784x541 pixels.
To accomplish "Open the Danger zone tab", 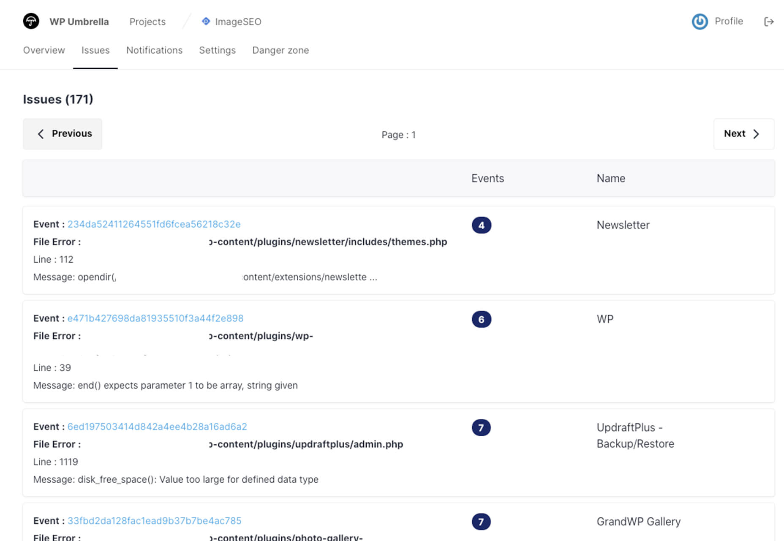I will (x=280, y=50).
